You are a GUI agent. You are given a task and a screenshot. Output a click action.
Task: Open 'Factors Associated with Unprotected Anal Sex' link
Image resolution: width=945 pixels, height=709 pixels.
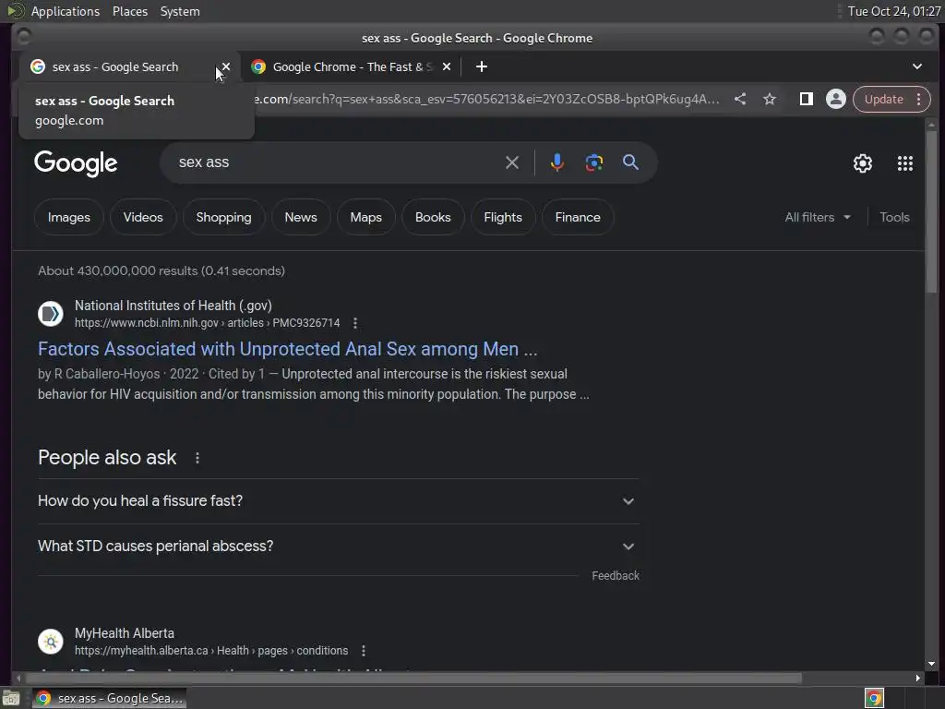click(288, 349)
